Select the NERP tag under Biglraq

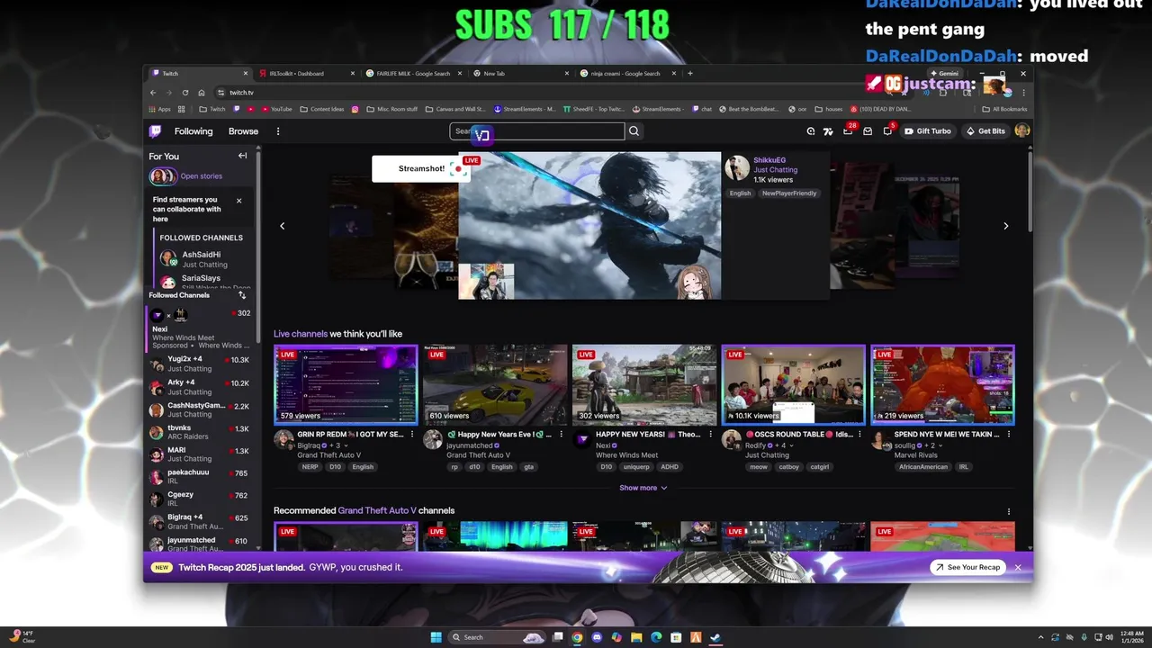[310, 467]
